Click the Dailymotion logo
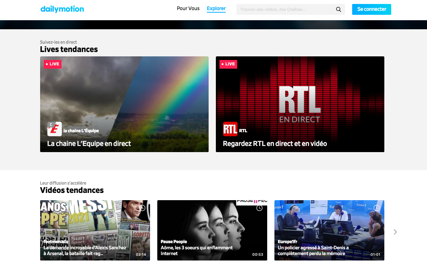 (62, 9)
